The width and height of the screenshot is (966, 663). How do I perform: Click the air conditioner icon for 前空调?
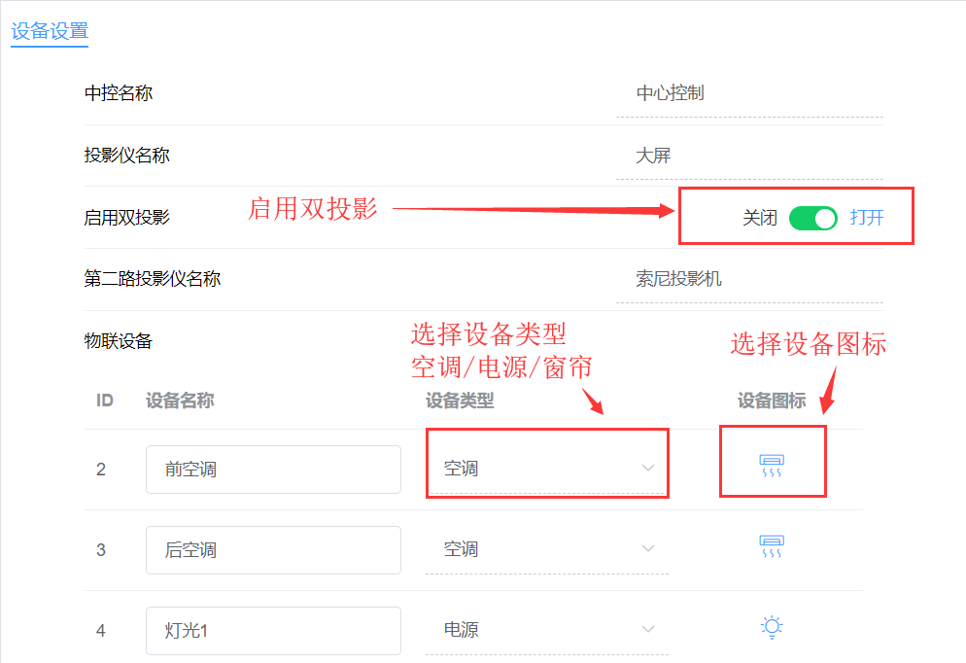coord(772,468)
